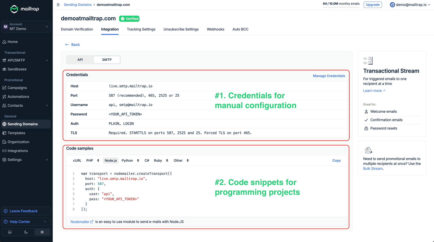Click the MT Demo account avatar
The image size is (434, 242).
5,27
